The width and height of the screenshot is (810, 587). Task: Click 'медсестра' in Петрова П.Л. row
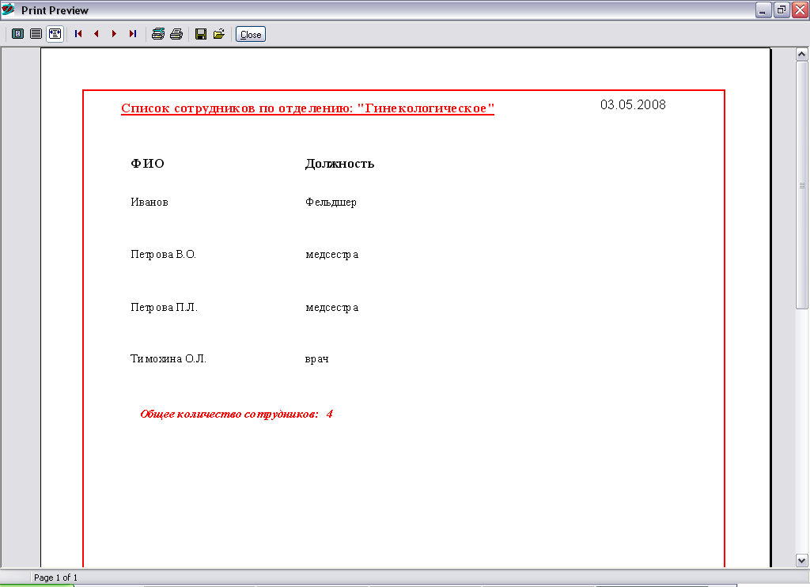tap(331, 308)
